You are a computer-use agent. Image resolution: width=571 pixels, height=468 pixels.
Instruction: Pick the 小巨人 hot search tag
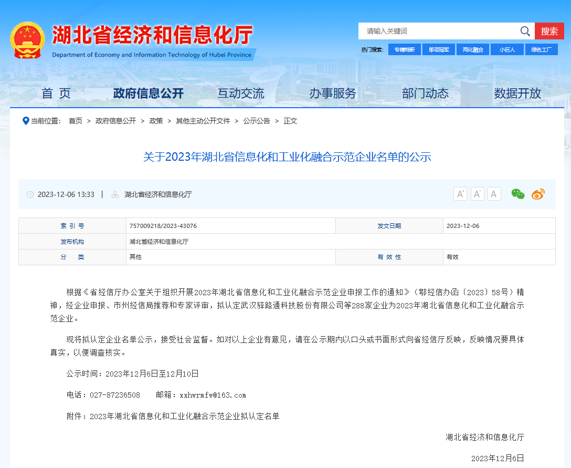[x=507, y=49]
